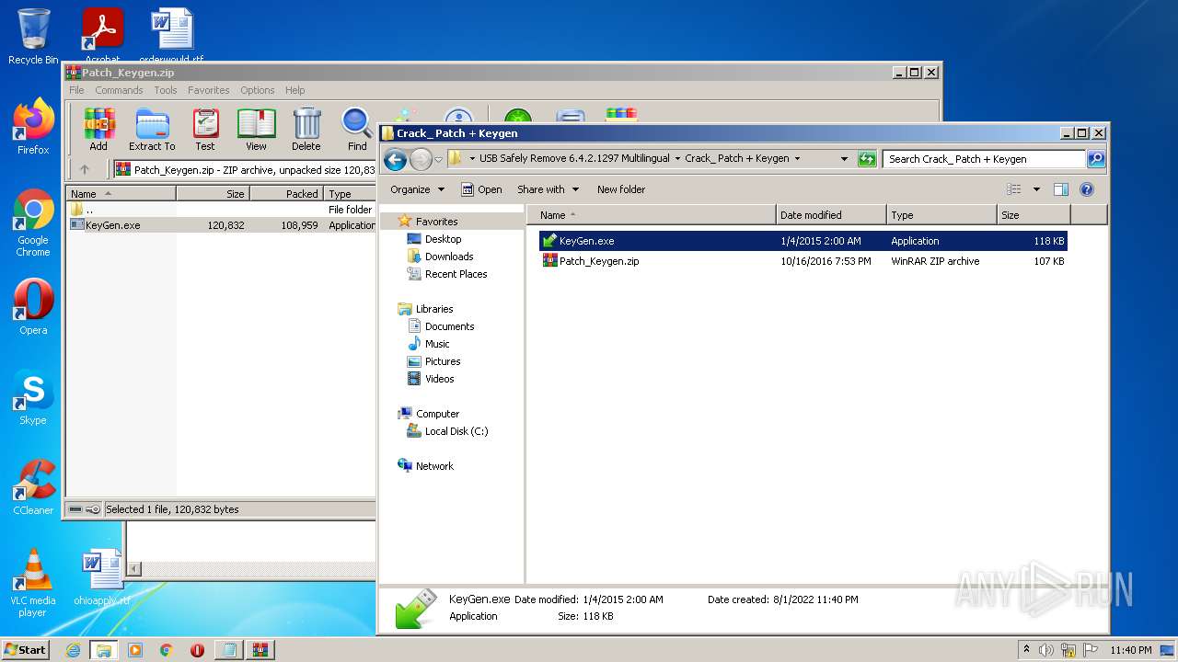Open Pictures library in navigation pane

point(443,361)
